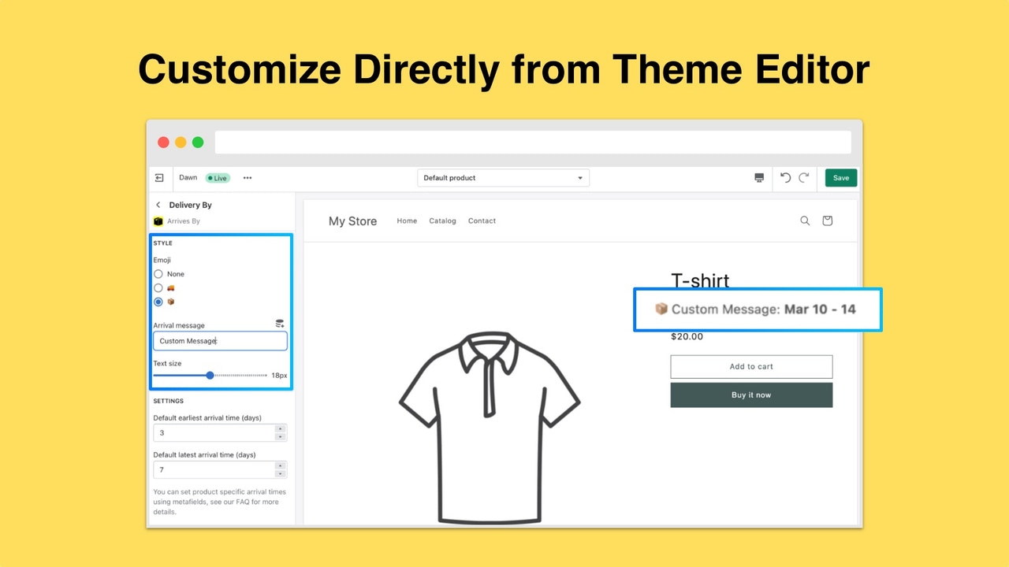The height and width of the screenshot is (567, 1009).
Task: Open the three-dot menu next to Live badge
Action: [x=247, y=178]
